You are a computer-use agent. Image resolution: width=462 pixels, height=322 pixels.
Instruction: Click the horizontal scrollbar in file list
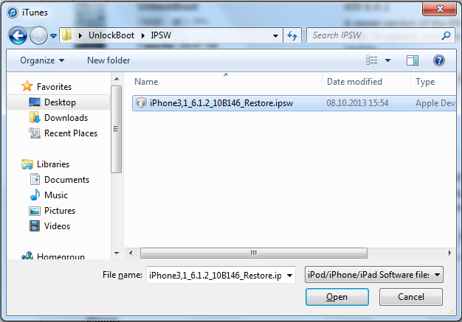tap(254, 253)
